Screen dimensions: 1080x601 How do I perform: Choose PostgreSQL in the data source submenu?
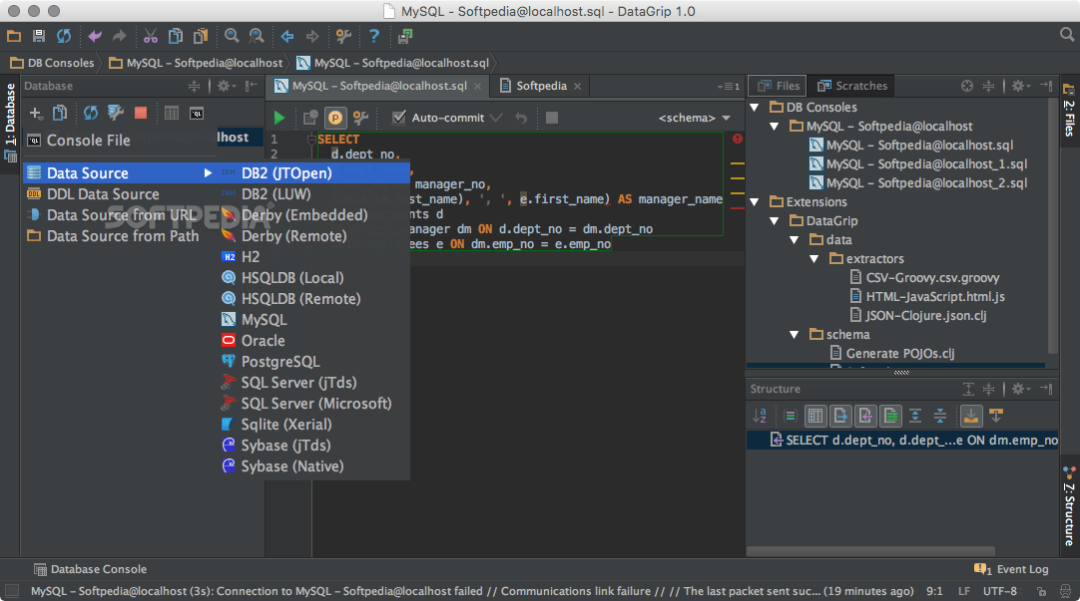(x=314, y=362)
